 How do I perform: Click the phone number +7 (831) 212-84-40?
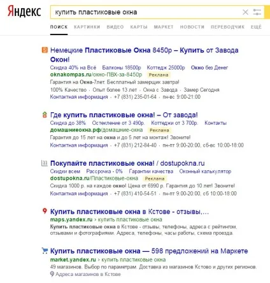click(x=135, y=145)
